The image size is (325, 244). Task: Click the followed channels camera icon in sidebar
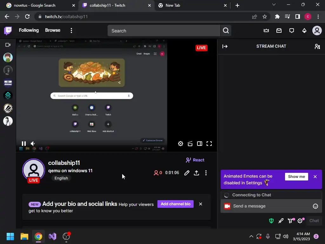click(8, 45)
